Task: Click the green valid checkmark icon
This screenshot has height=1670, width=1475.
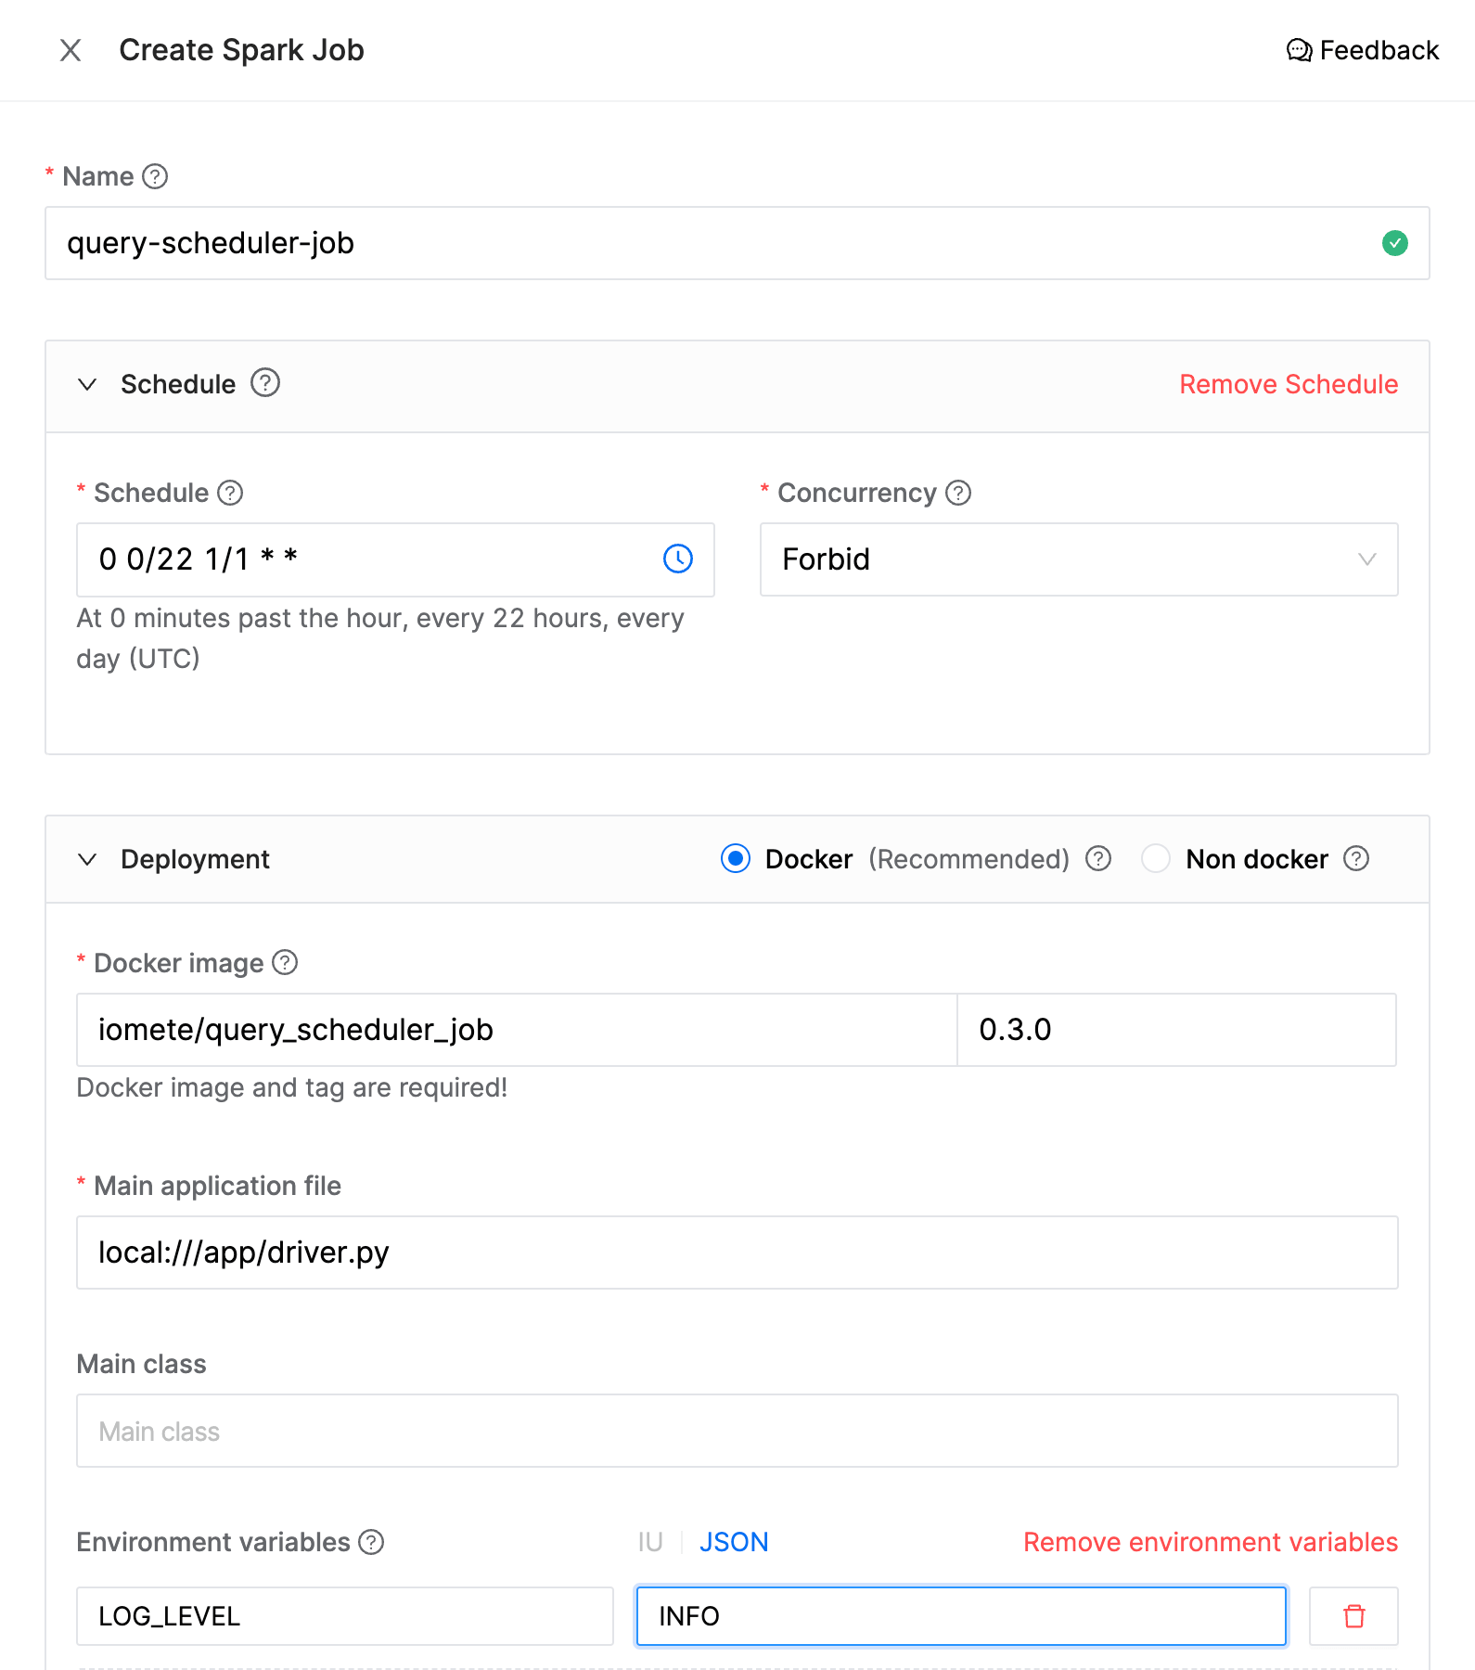Action: tap(1394, 243)
